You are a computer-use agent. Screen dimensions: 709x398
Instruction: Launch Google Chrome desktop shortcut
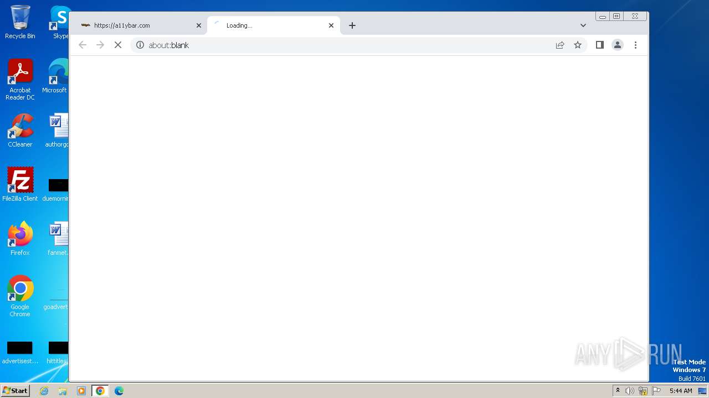click(20, 296)
